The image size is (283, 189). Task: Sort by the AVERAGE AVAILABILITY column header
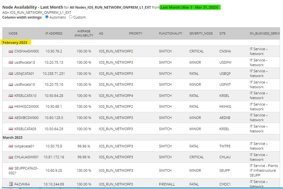click(x=84, y=33)
